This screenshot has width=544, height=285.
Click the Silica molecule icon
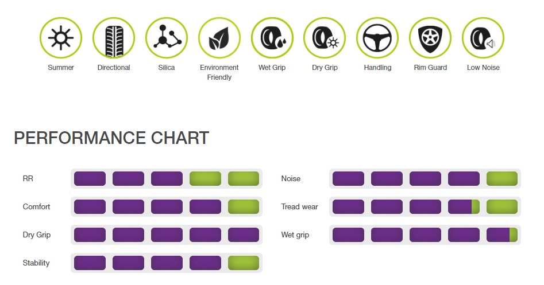point(167,38)
